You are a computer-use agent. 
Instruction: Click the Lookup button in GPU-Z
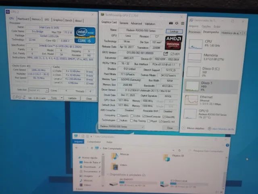point(174,31)
